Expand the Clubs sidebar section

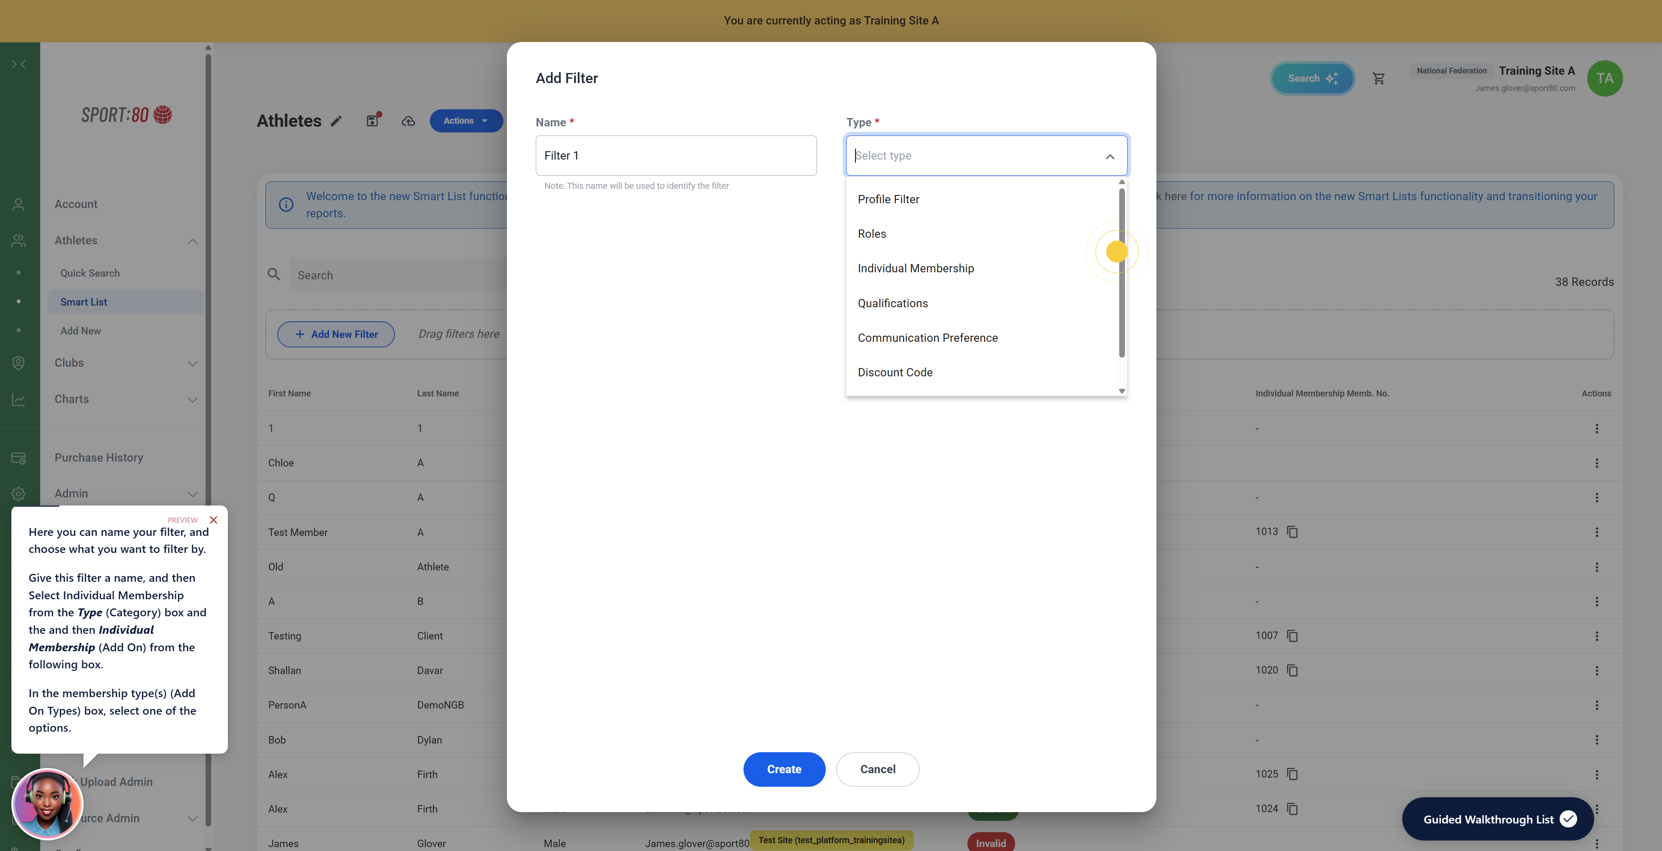pyautogui.click(x=192, y=364)
